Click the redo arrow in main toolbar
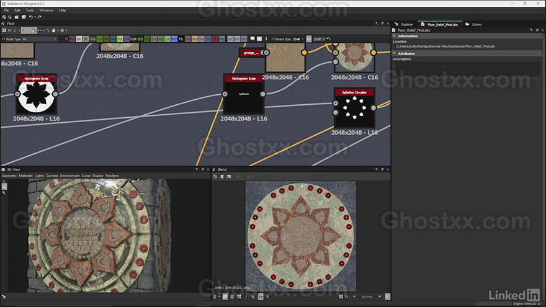The height and width of the screenshot is (307, 546). click(39, 17)
